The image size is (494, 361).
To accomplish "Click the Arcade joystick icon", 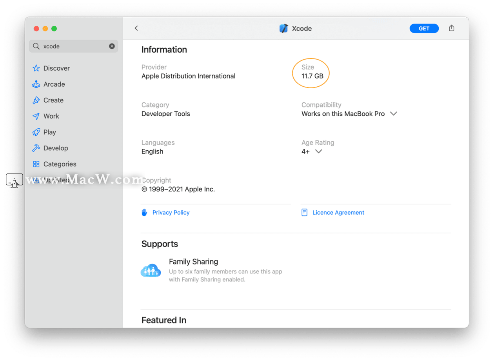I will (36, 84).
